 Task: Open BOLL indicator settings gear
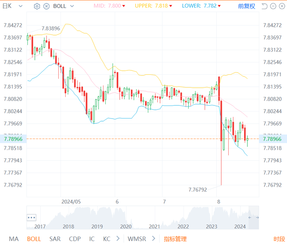pyautogui.click(x=37, y=7)
